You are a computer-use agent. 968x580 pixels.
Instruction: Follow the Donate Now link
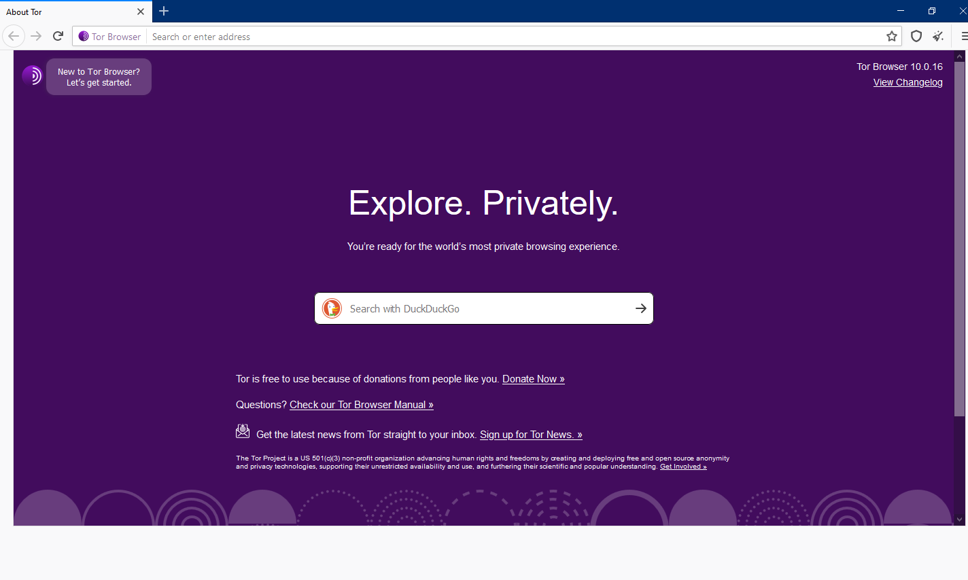coord(534,379)
